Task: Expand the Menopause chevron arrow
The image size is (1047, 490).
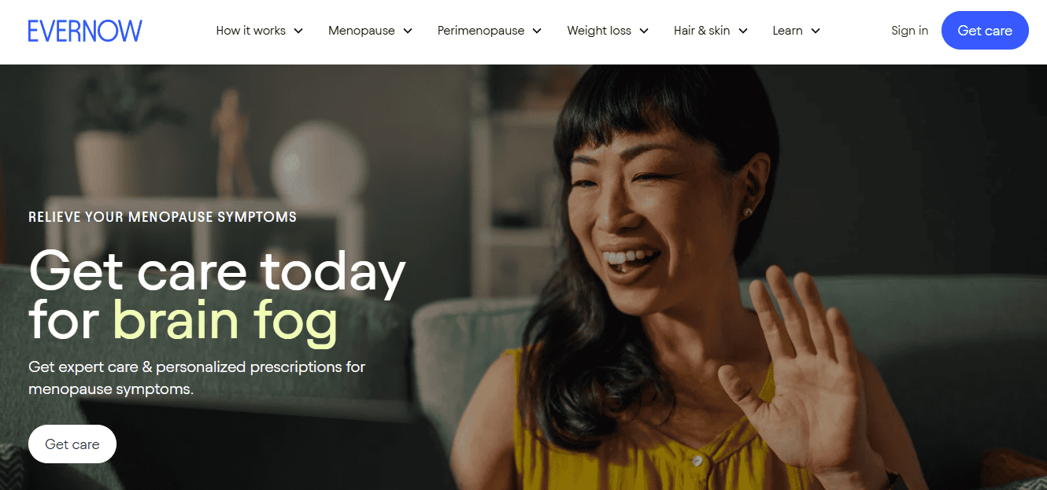Action: click(x=408, y=31)
